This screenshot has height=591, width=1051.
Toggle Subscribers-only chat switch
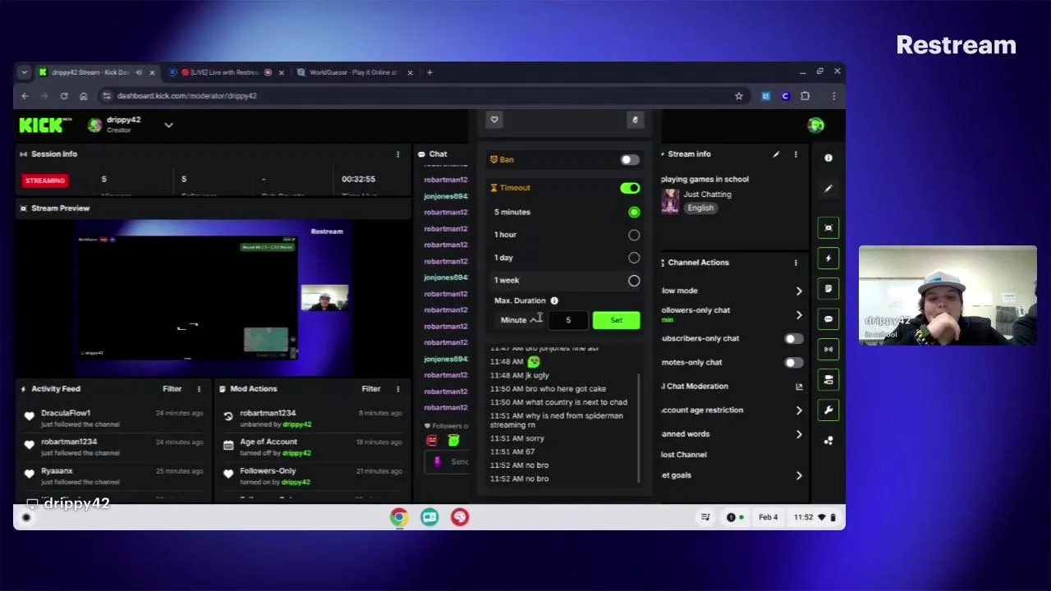point(793,338)
